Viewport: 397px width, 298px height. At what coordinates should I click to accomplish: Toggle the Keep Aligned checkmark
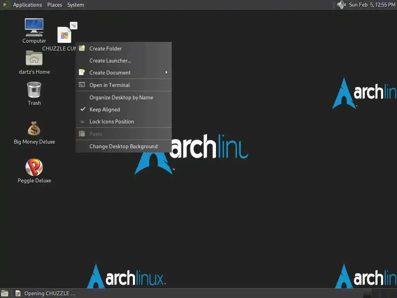pos(83,109)
